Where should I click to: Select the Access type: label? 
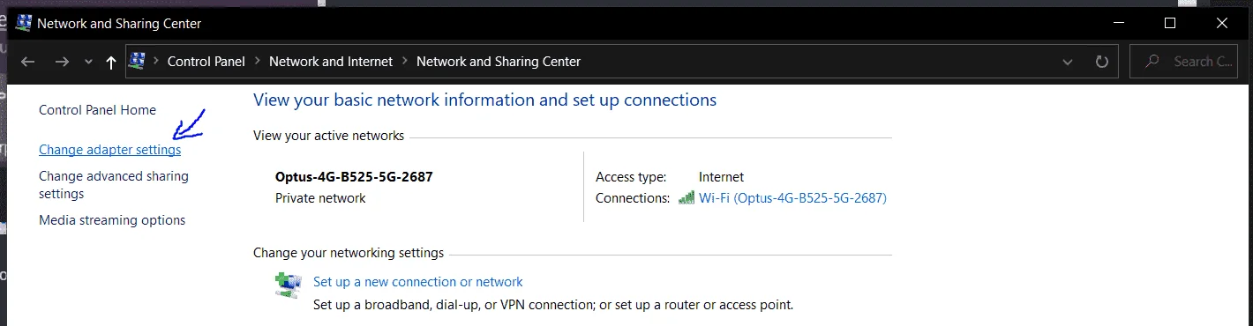point(631,177)
